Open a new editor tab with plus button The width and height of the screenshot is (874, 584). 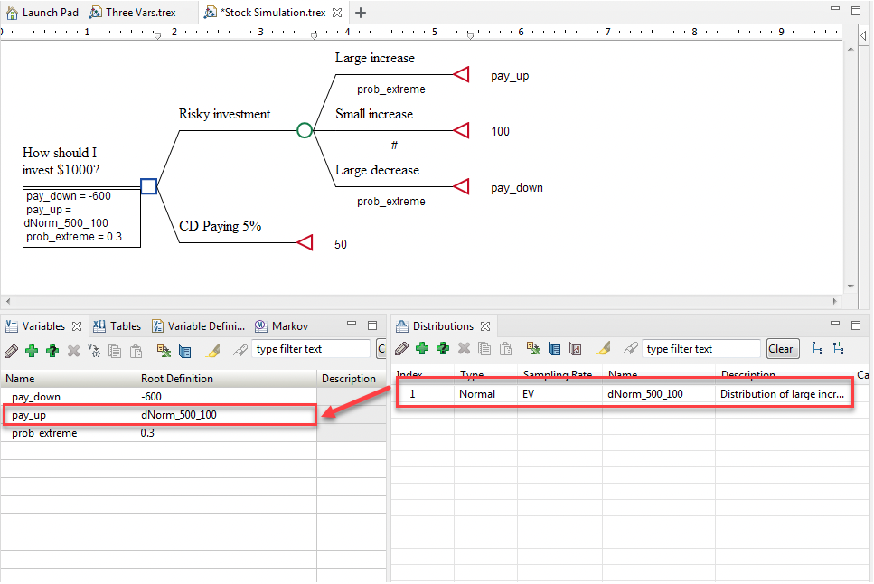[361, 13]
